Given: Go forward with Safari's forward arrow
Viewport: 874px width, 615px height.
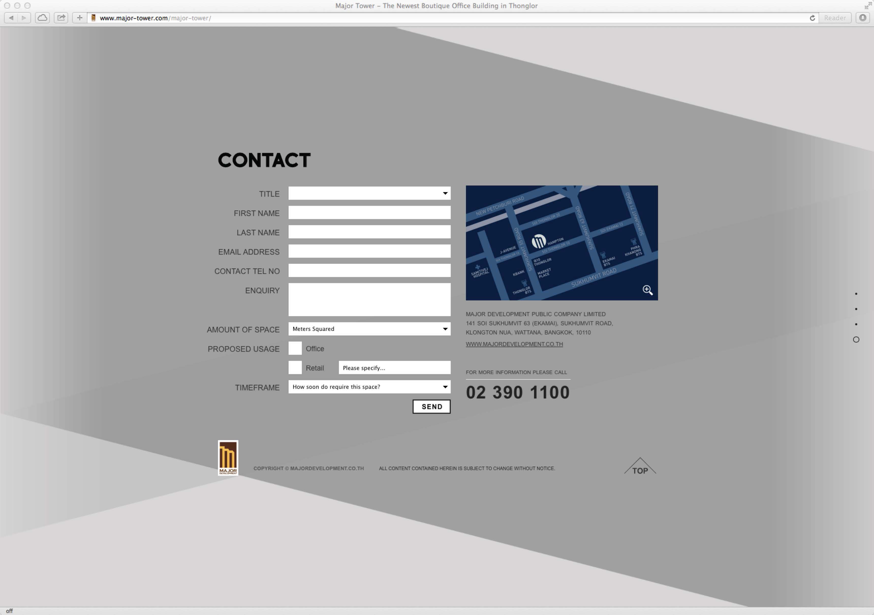Looking at the screenshot, I should coord(24,18).
